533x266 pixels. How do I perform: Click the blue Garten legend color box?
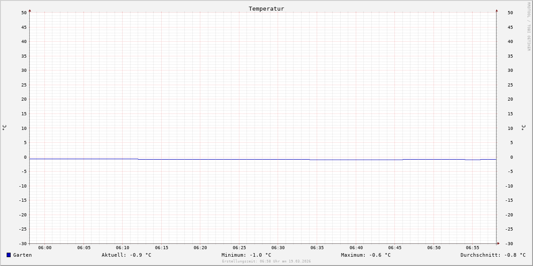click(x=8, y=255)
